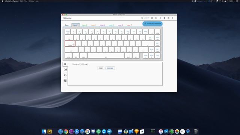Open Telegram from the dock
Screen dimensions: 240x135
(109, 132)
